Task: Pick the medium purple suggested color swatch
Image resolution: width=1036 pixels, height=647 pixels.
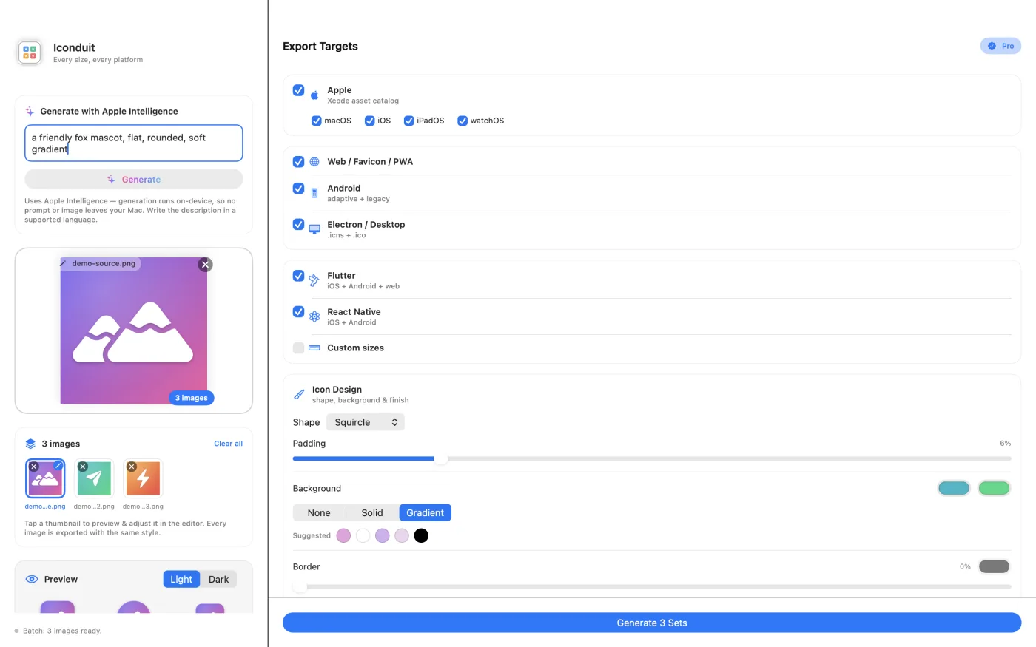Action: [382, 535]
